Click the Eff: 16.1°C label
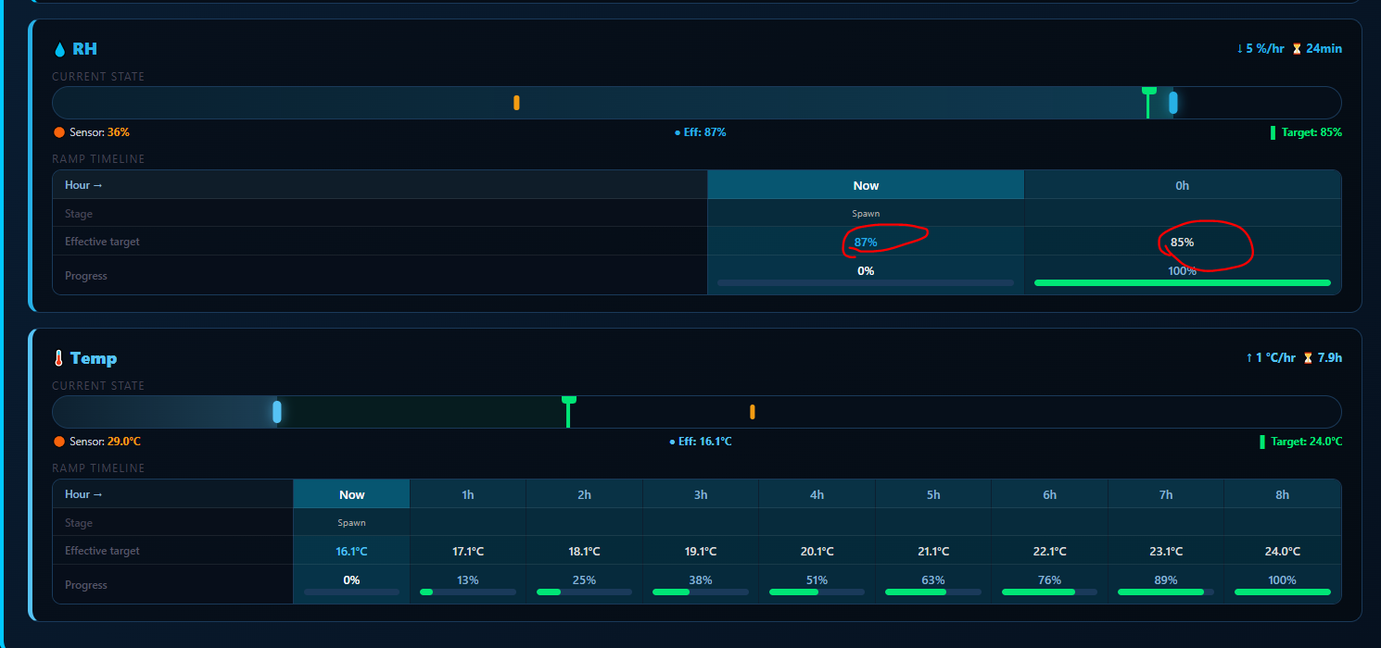 701,442
